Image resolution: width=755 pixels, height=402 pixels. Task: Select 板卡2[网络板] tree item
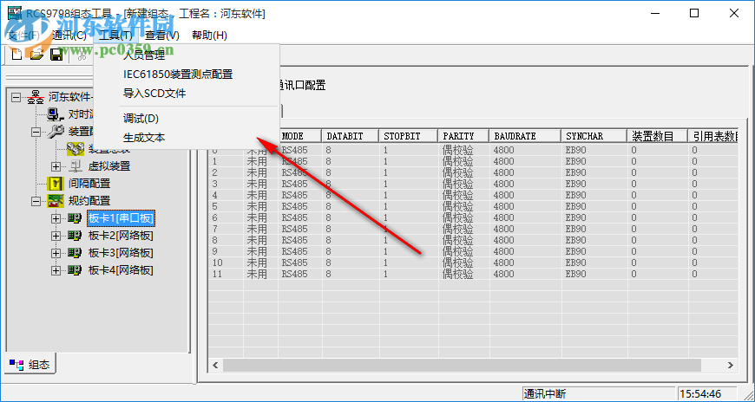[121, 236]
